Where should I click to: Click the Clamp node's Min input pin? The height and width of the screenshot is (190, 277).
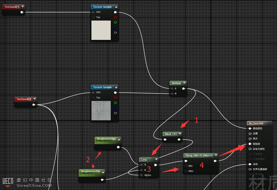186,166
